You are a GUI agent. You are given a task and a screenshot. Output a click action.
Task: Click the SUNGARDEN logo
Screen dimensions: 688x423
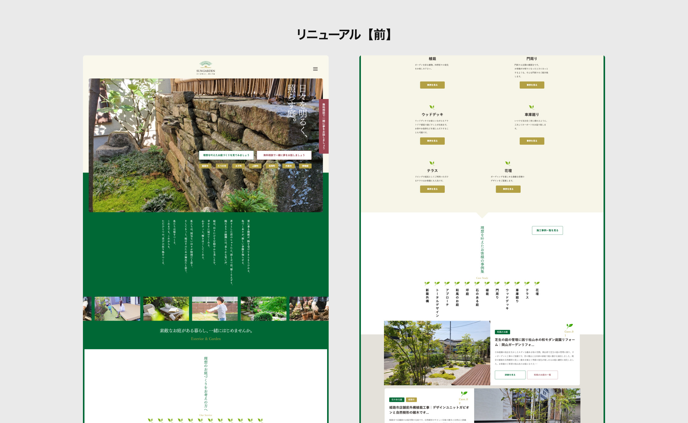point(205,68)
